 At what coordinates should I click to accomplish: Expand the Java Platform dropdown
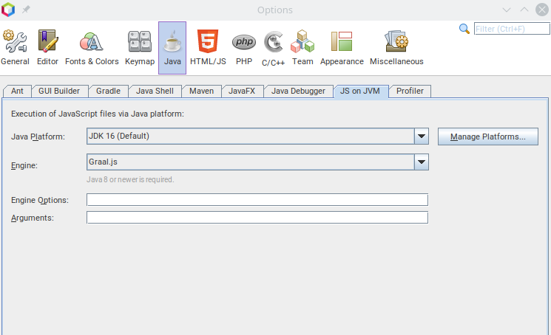point(422,137)
